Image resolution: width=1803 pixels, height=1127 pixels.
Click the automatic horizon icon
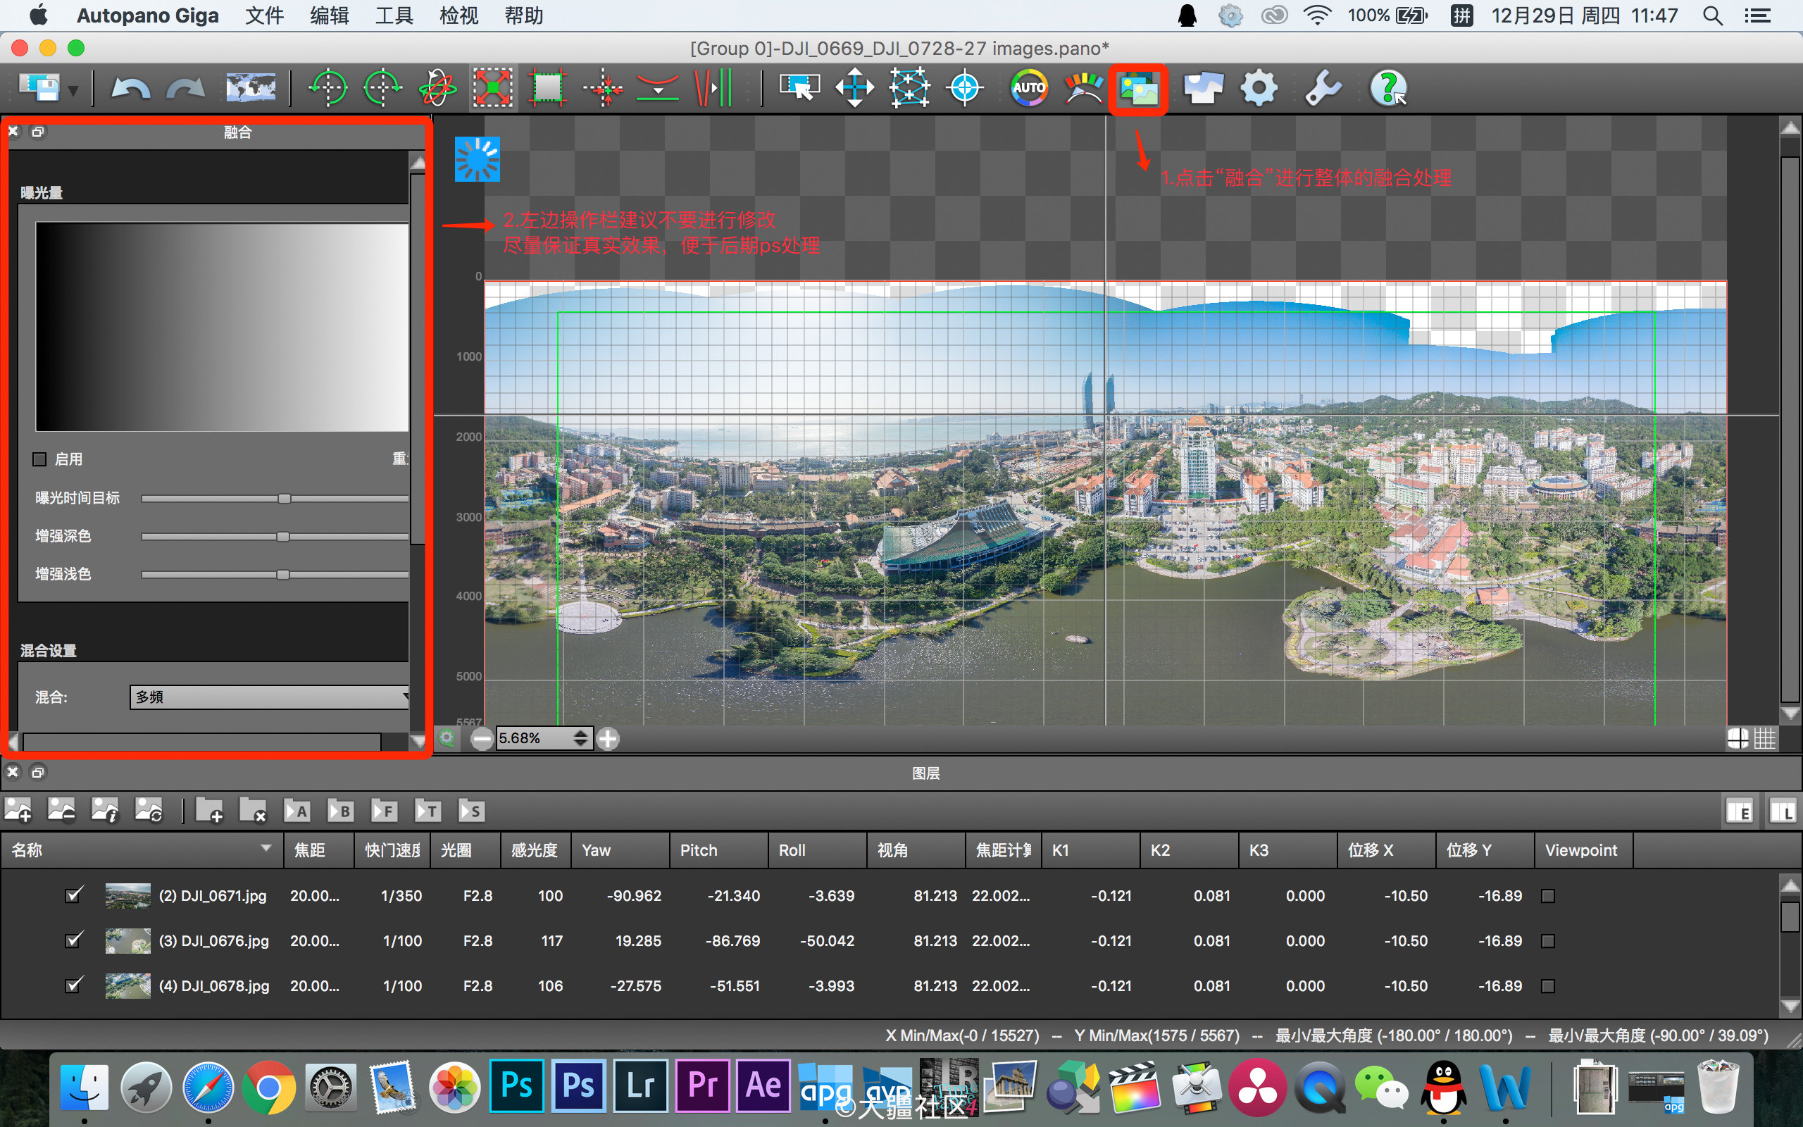(x=657, y=88)
